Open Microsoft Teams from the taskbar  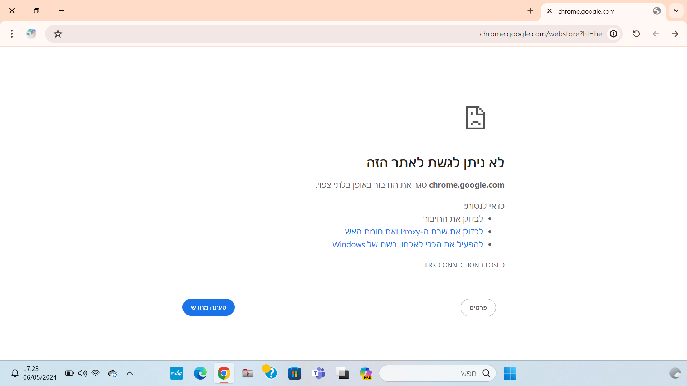(x=318, y=373)
